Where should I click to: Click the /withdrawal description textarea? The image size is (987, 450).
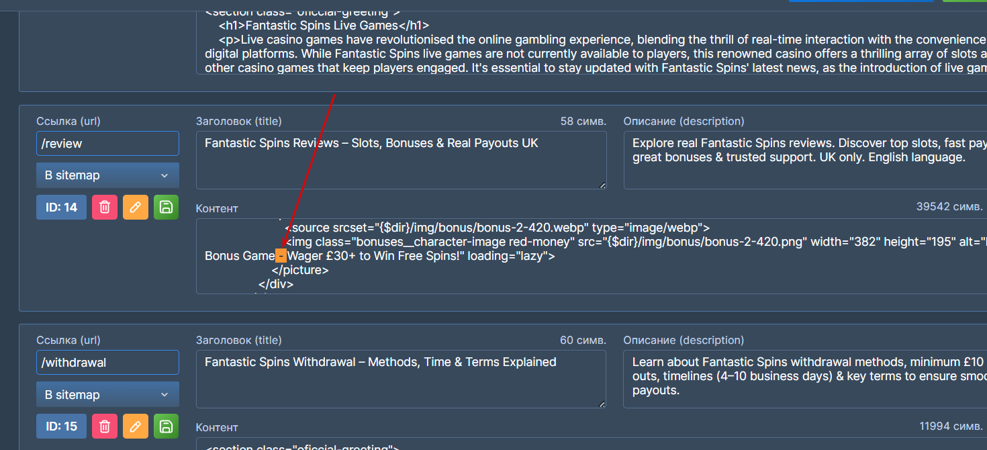805,379
